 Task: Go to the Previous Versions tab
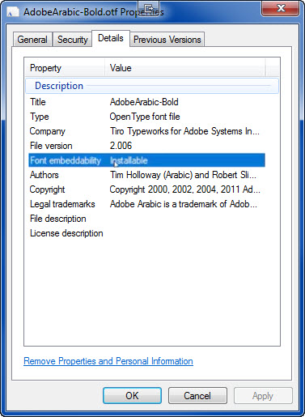coord(167,40)
